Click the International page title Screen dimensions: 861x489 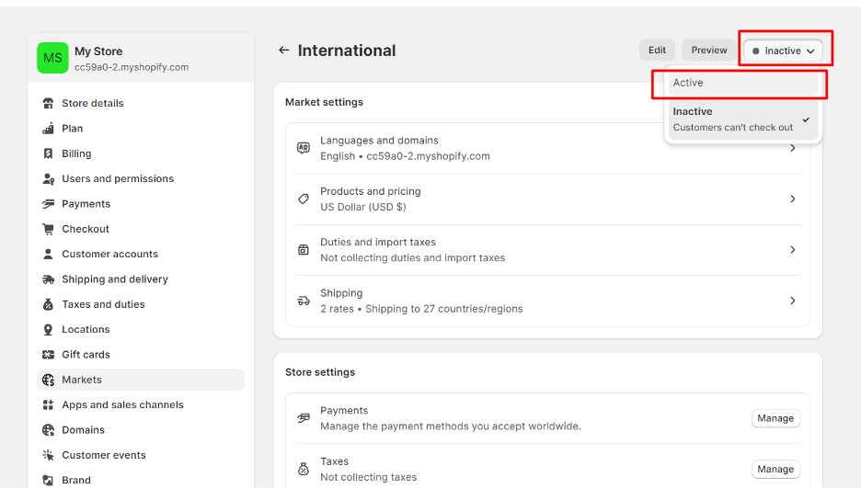347,51
